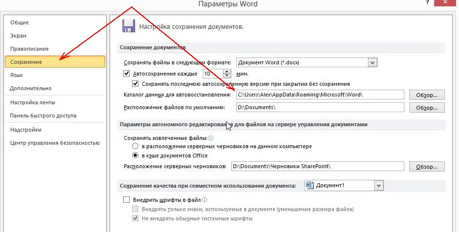This screenshot has height=232, width=459.
Task: Go to Настройка ленты category
Action: (32, 102)
